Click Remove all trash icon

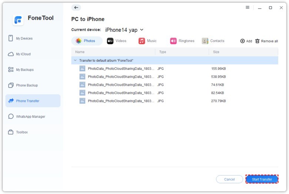(x=258, y=41)
